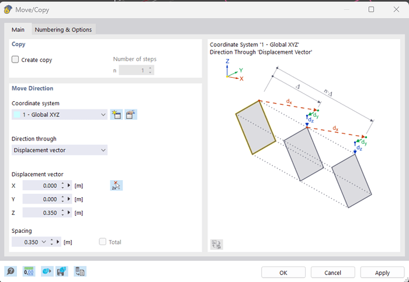Open the Direction through dropdown
The width and height of the screenshot is (409, 282).
(x=103, y=150)
